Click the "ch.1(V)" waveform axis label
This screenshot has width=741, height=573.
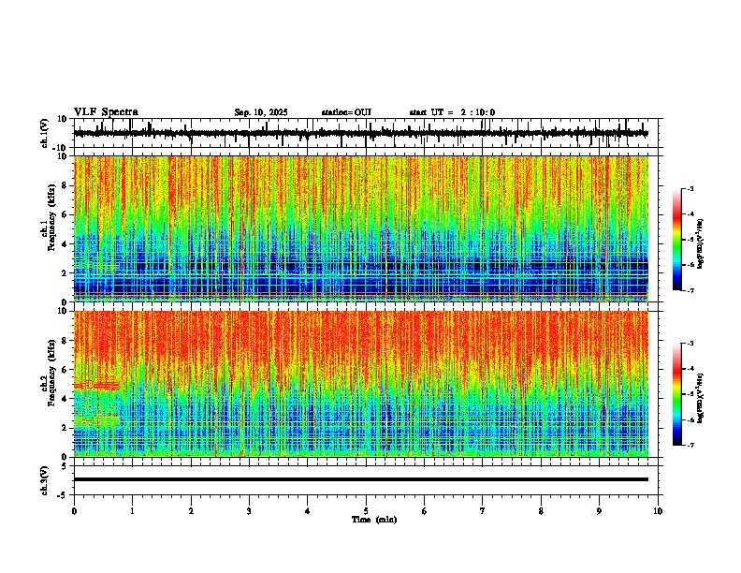click(45, 133)
